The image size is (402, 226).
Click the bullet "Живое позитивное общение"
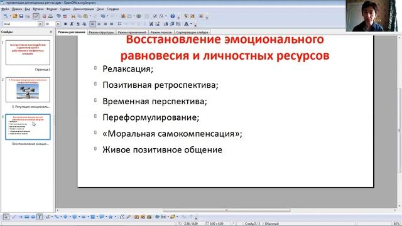coord(162,149)
